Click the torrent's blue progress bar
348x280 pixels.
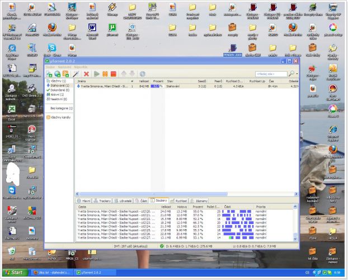157,86
